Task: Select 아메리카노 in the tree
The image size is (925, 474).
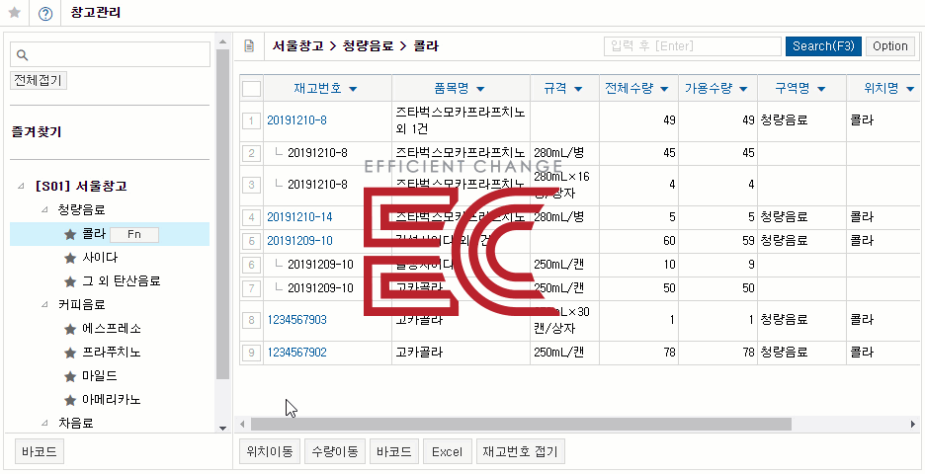Action: [x=112, y=400]
